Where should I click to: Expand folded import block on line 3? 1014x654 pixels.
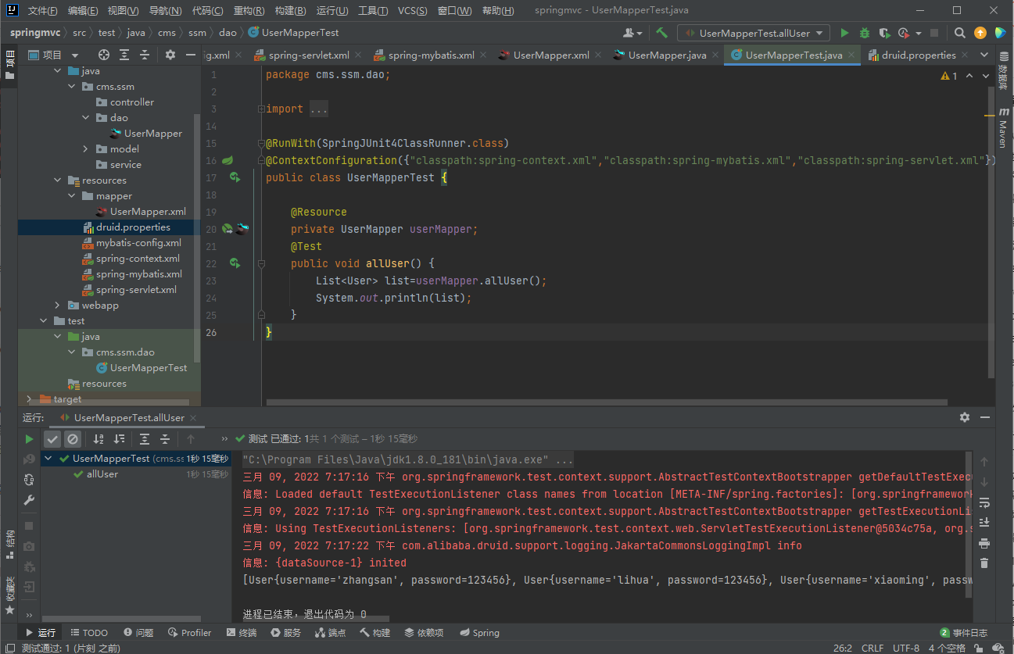(261, 109)
